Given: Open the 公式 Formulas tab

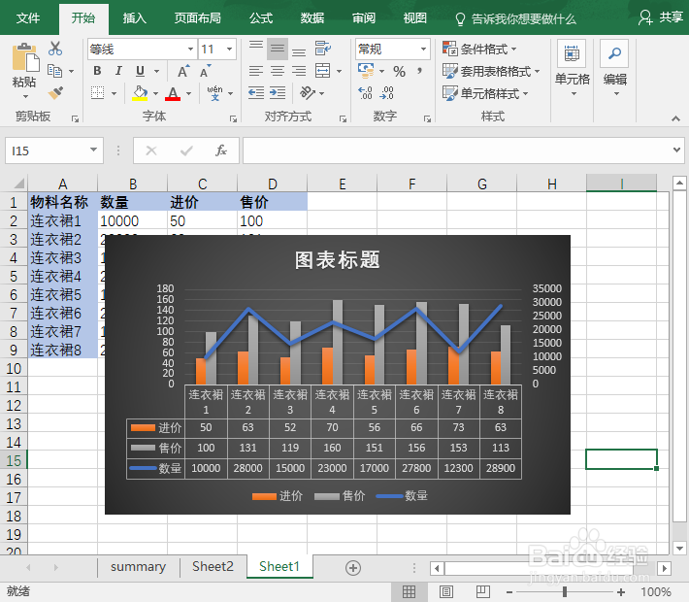Looking at the screenshot, I should 261,18.
